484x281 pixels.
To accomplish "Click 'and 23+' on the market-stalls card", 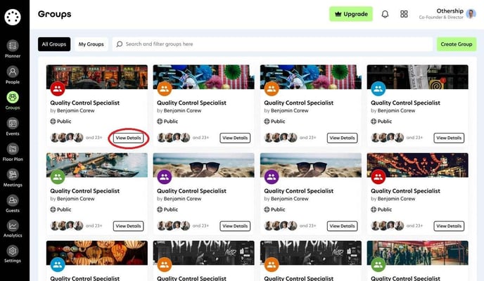I will tap(94, 138).
